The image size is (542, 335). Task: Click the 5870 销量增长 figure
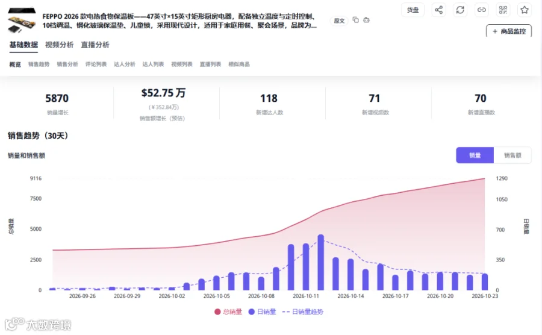(57, 98)
